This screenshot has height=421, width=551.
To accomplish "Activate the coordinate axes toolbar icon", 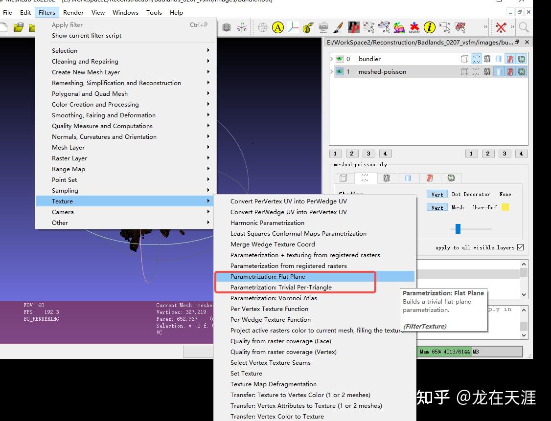I will click(x=294, y=28).
